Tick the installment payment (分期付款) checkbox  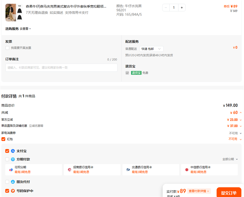(x=7, y=159)
